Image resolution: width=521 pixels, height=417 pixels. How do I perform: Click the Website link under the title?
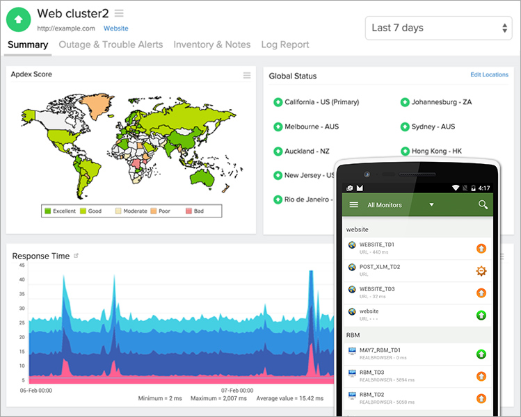(115, 28)
